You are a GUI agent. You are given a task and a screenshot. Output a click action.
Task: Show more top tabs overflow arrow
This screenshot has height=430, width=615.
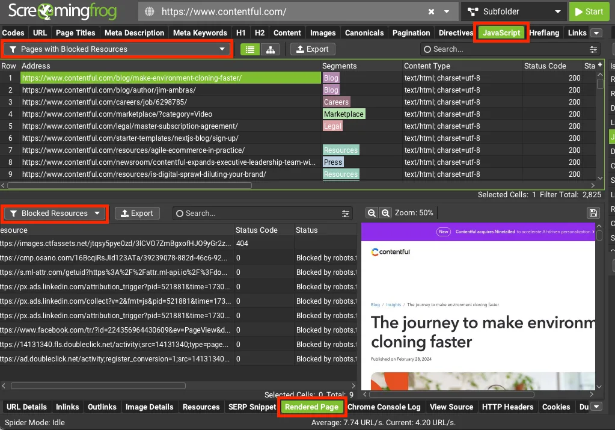click(596, 33)
